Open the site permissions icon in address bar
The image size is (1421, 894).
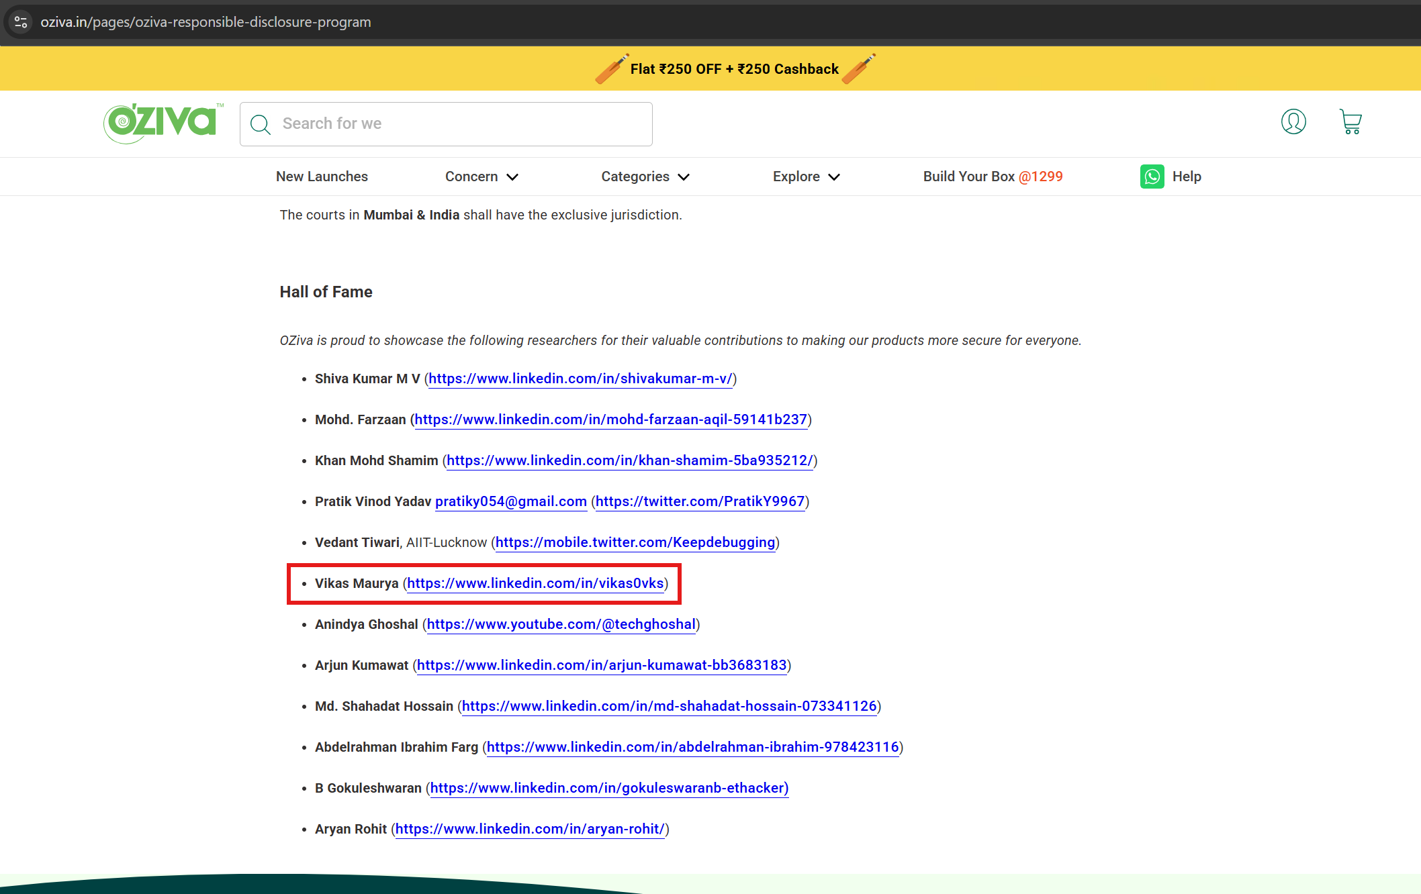tap(20, 21)
